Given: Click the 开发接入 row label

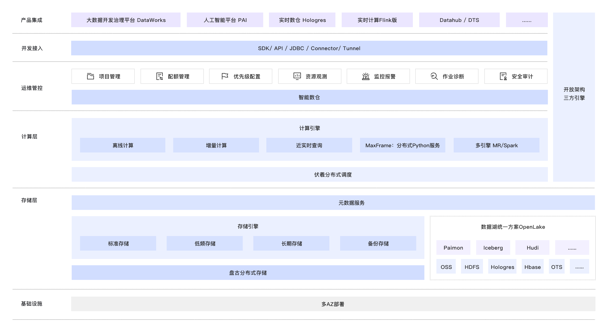Looking at the screenshot, I should point(32,48).
